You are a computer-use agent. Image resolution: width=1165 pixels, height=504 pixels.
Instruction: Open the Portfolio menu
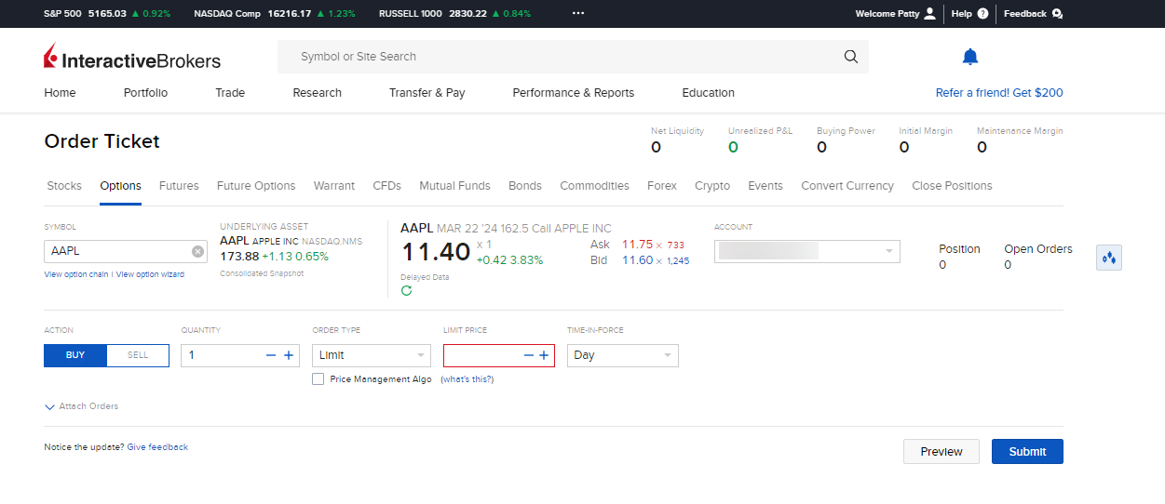(x=145, y=93)
